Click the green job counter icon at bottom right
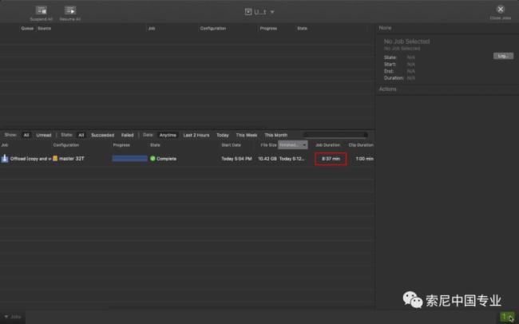The width and height of the screenshot is (519, 324). click(508, 317)
